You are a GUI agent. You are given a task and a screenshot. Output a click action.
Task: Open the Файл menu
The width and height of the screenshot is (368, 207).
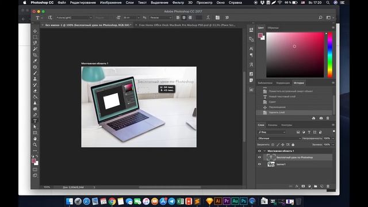[62, 2]
